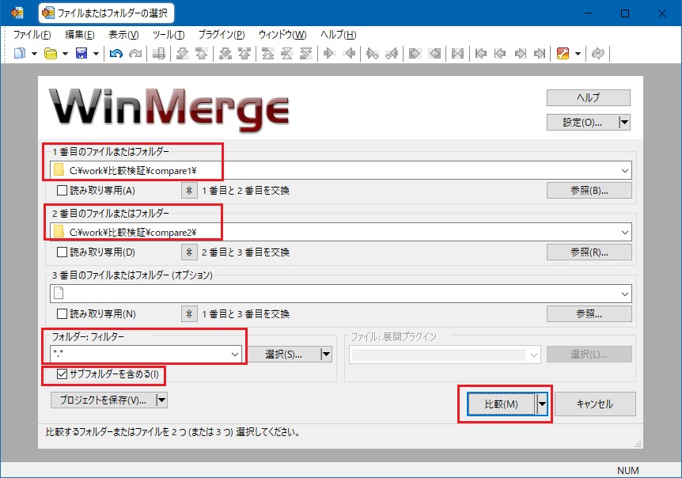This screenshot has width=682, height=478.
Task: Enable 読み取り専用(A) checkbox for first folder
Action: [63, 190]
